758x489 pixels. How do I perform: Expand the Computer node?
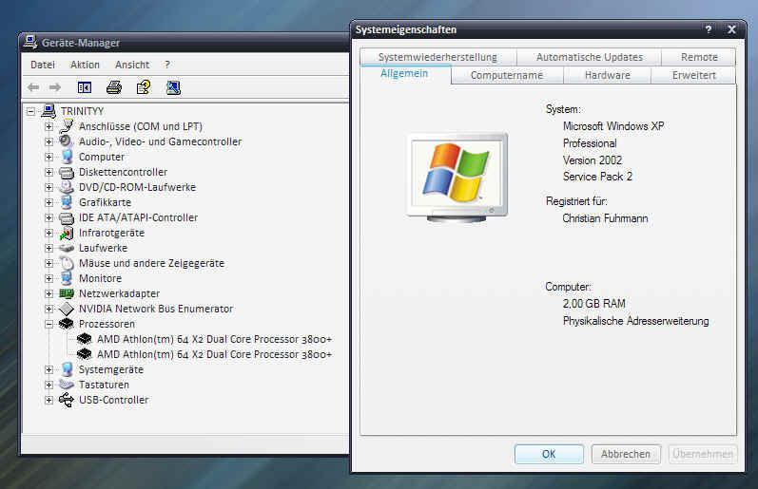(49, 157)
